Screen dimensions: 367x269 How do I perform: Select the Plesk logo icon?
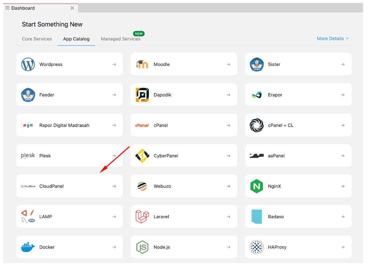(x=27, y=155)
